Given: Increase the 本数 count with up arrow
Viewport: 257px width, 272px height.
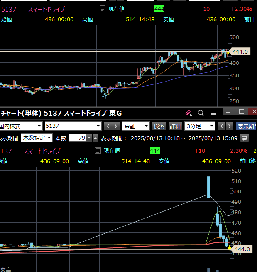Looking at the screenshot, I should click(x=95, y=138).
